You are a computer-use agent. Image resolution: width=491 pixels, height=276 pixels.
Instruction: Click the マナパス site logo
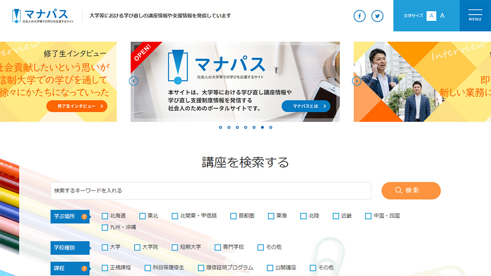tap(43, 16)
